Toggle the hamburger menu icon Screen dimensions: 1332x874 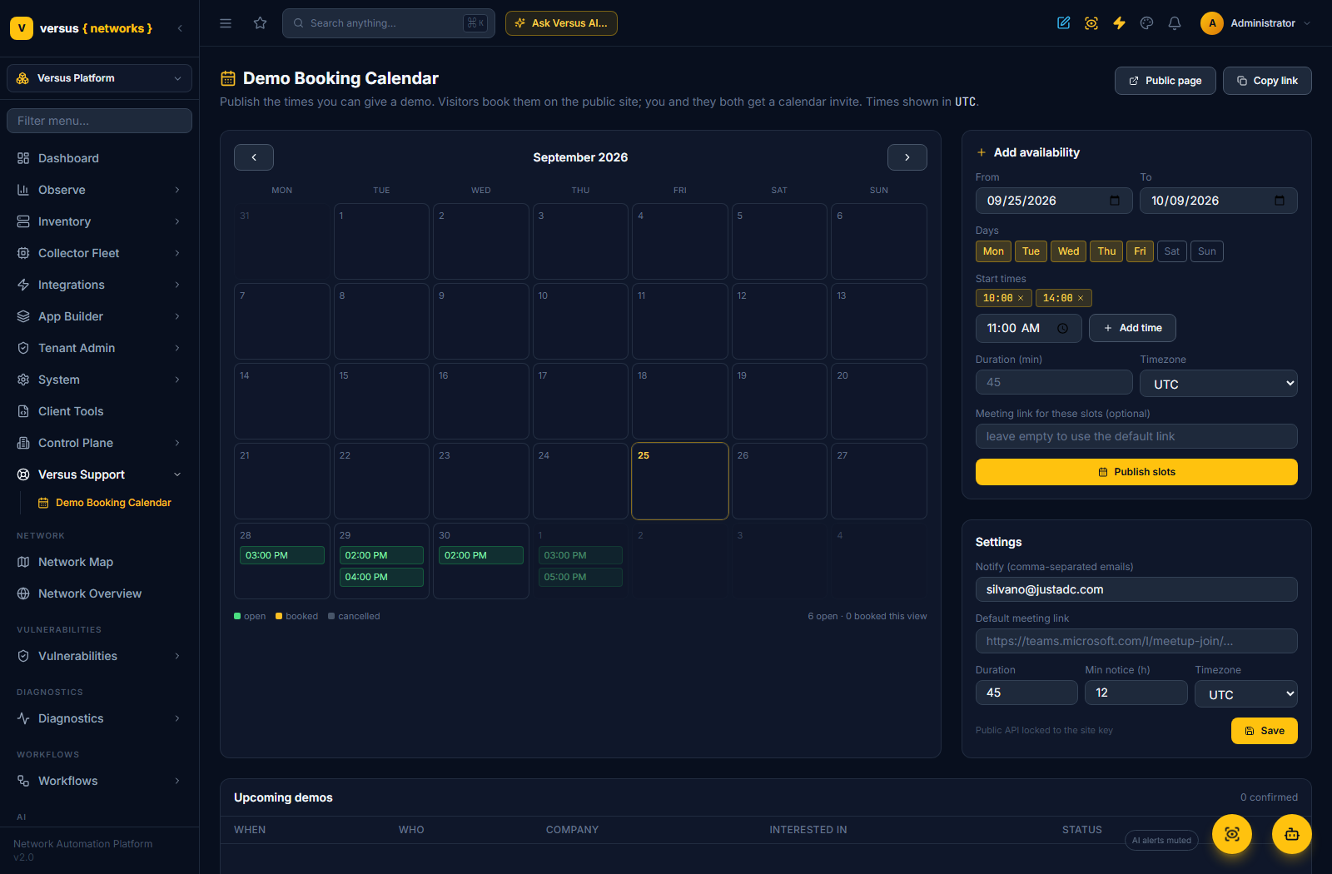226,23
